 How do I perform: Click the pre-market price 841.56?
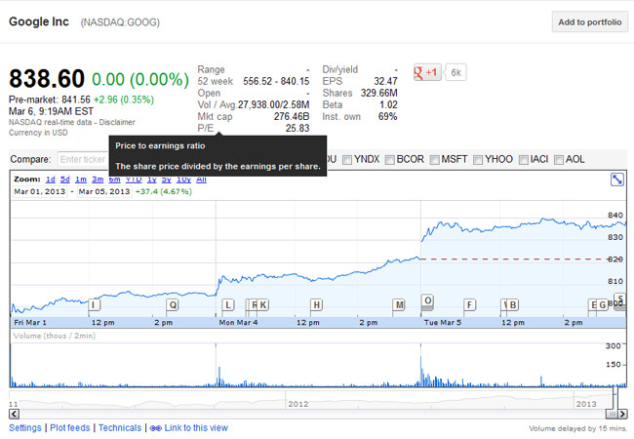[x=76, y=100]
